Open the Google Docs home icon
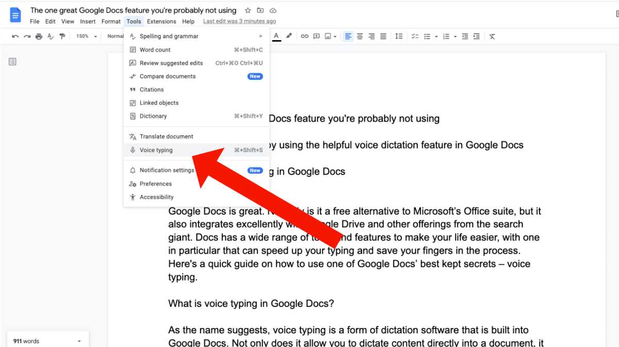This screenshot has width=619, height=347. click(15, 15)
